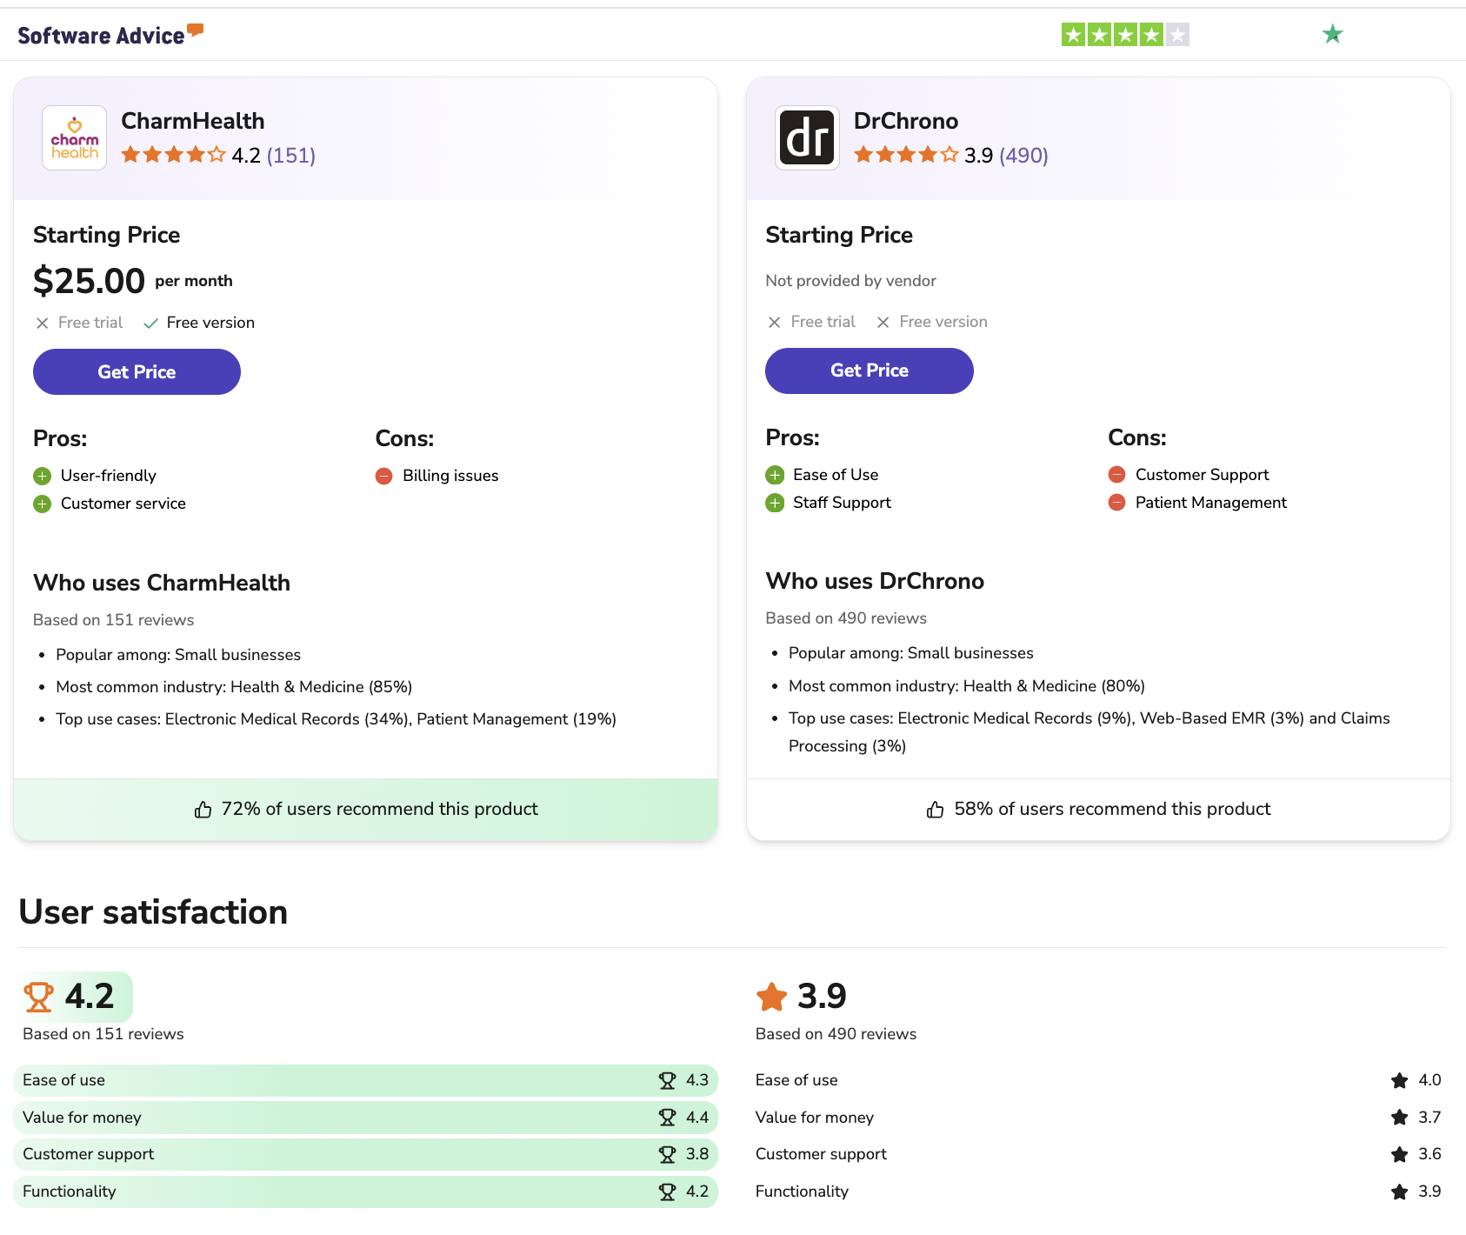1466x1235 pixels.
Task: Click the 'Who uses CharmHealth' heading
Action: coord(162,583)
